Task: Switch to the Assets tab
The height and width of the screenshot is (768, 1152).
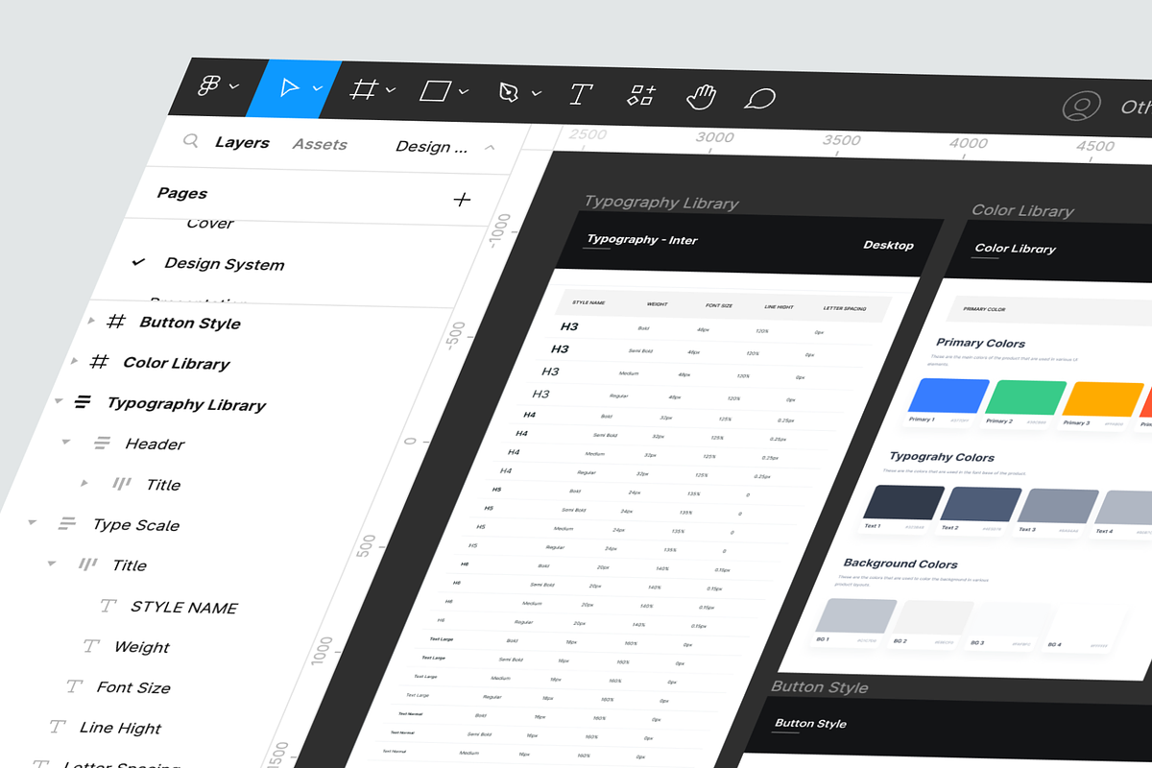Action: [320, 144]
